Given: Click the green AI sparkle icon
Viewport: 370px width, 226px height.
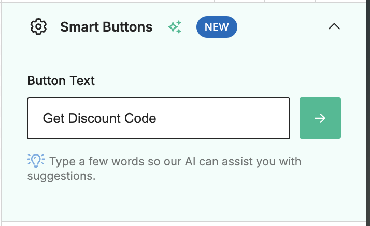Looking at the screenshot, I should (x=175, y=27).
